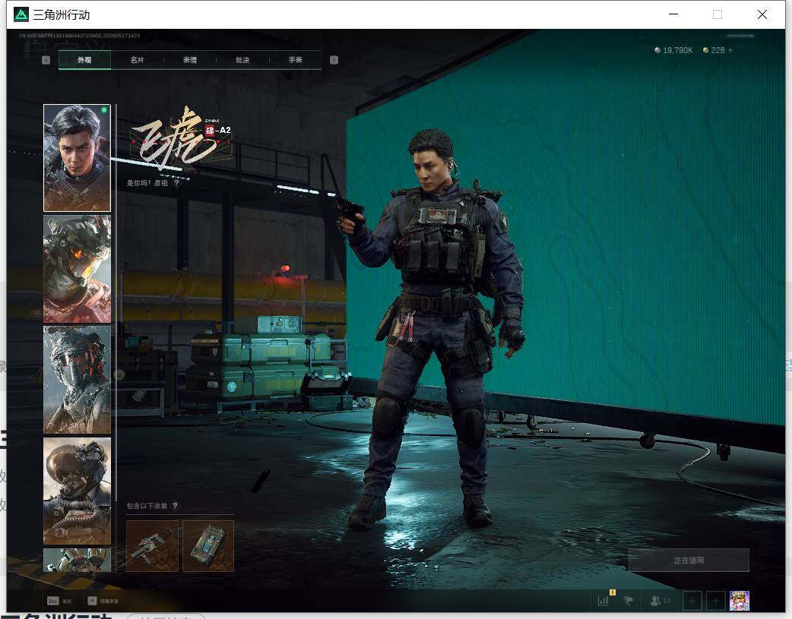This screenshot has height=619, width=792.
Task: Open the included weapon paint item
Action: coord(152,546)
